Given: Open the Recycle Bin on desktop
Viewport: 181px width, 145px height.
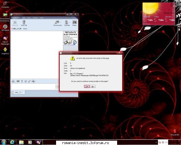Looking at the screenshot, I should pyautogui.click(x=175, y=132).
